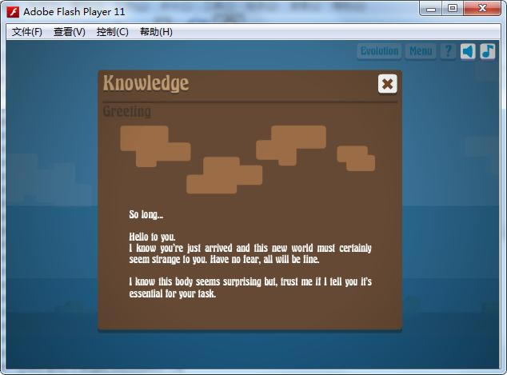Screen dimensions: 507x375
Task: Expand the 控制(C) menu
Action: point(112,32)
